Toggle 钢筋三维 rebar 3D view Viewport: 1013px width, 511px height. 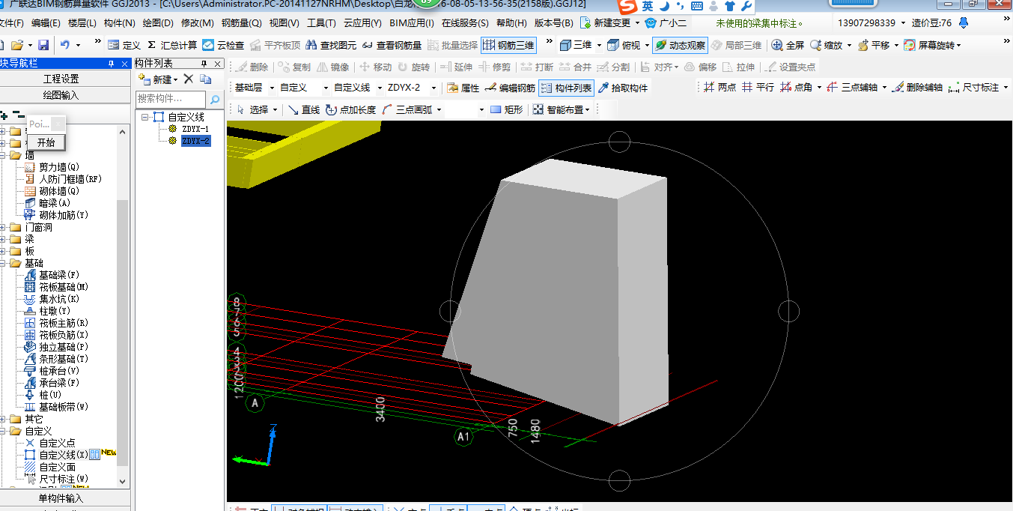508,45
